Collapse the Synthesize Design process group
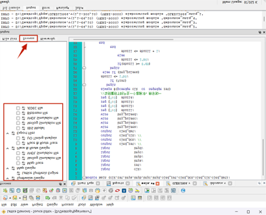266x215 pixels. click(x=8, y=178)
